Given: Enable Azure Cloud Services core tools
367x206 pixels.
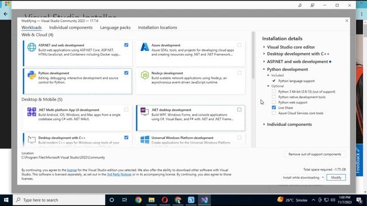Looking at the screenshot, I should click(274, 113).
